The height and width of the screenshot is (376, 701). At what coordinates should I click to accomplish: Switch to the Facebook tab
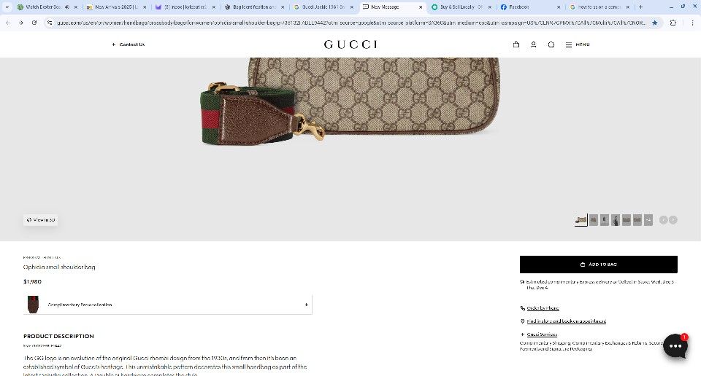[530, 7]
